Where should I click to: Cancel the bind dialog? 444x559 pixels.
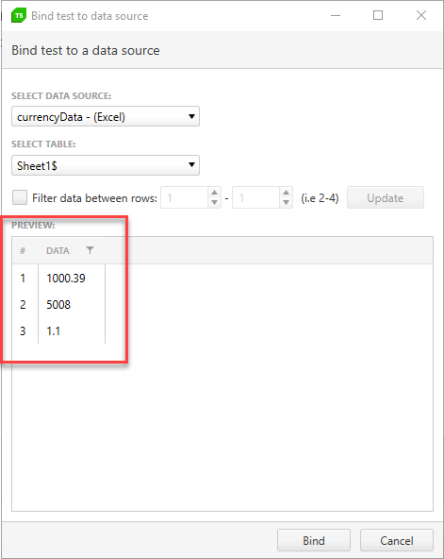(x=397, y=540)
